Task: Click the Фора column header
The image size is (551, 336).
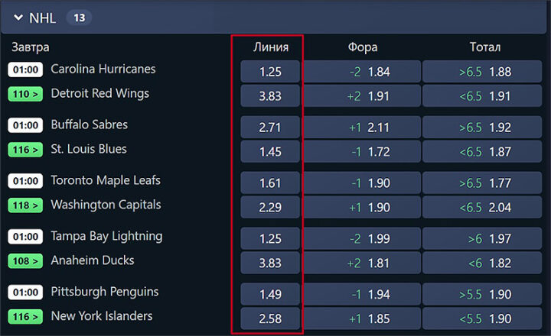Action: (362, 47)
